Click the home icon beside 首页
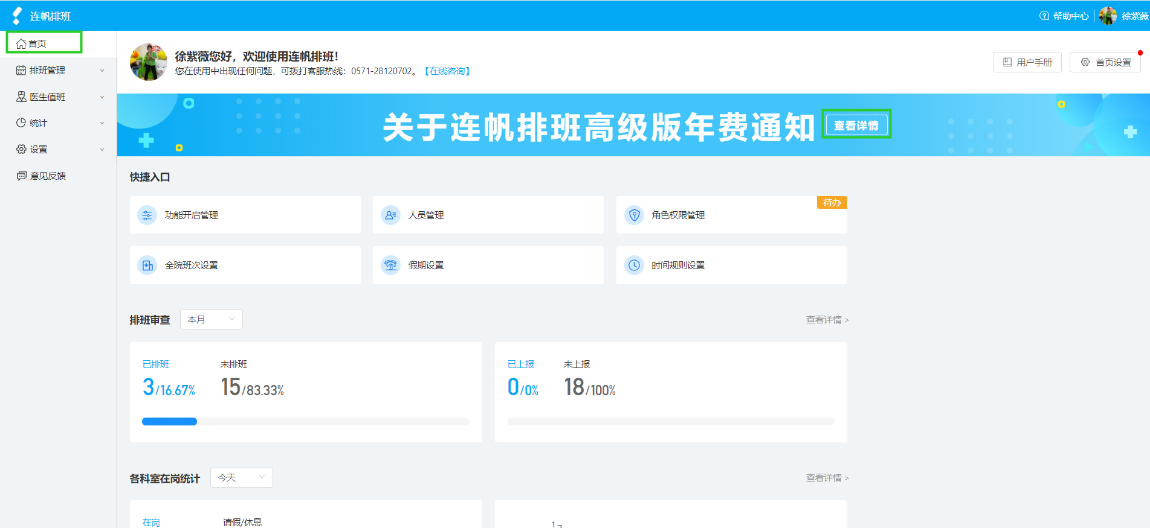Viewport: 1150px width, 528px height. coord(21,44)
